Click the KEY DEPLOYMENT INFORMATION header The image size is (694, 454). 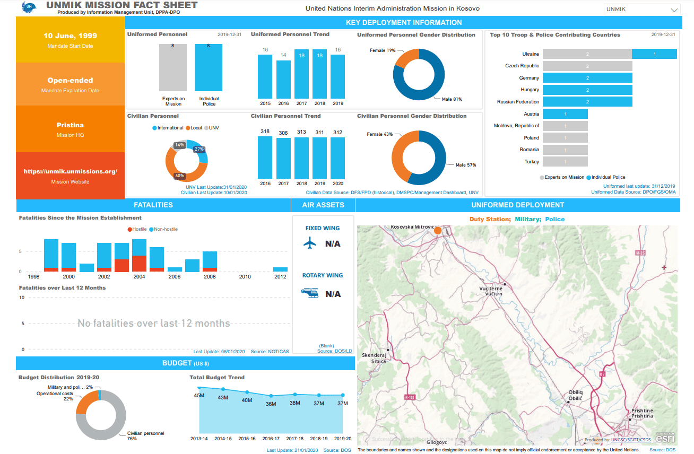click(404, 23)
